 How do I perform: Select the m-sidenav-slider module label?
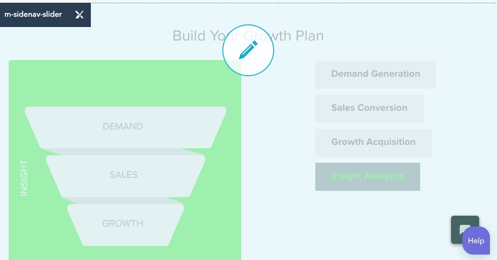[34, 14]
